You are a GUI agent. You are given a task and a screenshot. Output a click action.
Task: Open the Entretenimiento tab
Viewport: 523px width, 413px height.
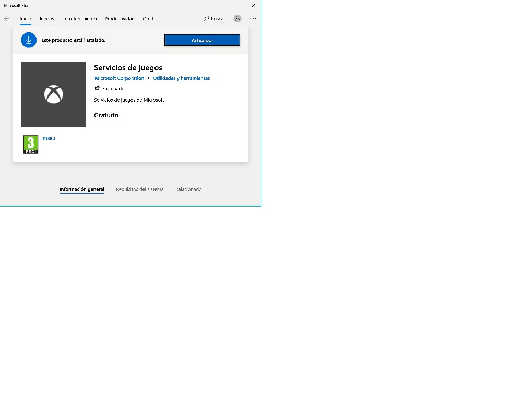click(x=79, y=19)
